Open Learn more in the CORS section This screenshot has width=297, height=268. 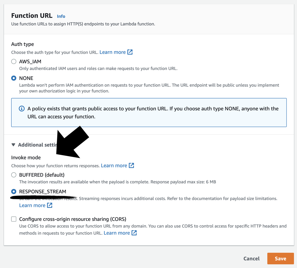point(116,233)
